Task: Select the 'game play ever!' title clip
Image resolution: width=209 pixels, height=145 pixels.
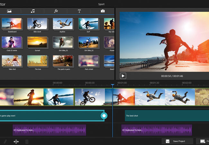Action: 52,116
